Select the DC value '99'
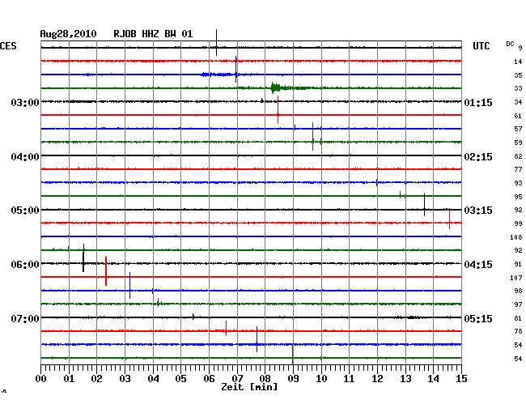526x400 pixels. pos(518,223)
